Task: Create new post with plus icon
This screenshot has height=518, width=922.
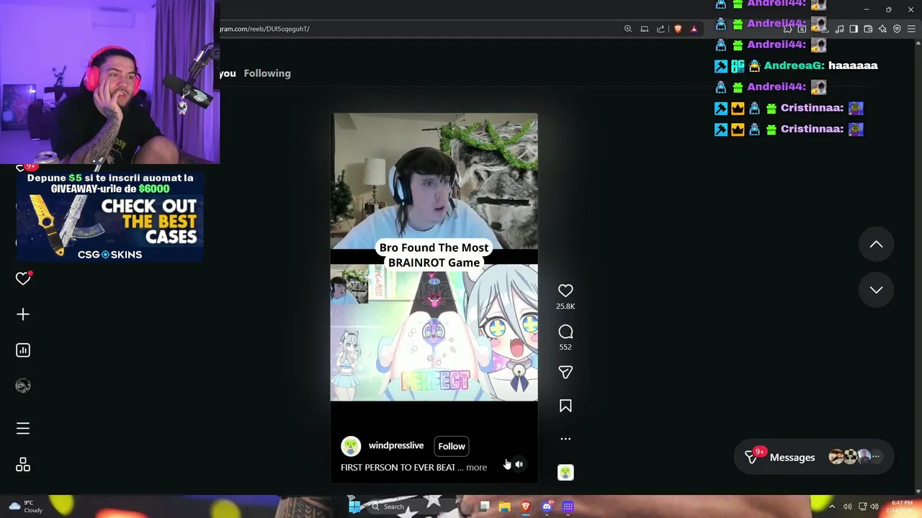Action: pos(23,314)
